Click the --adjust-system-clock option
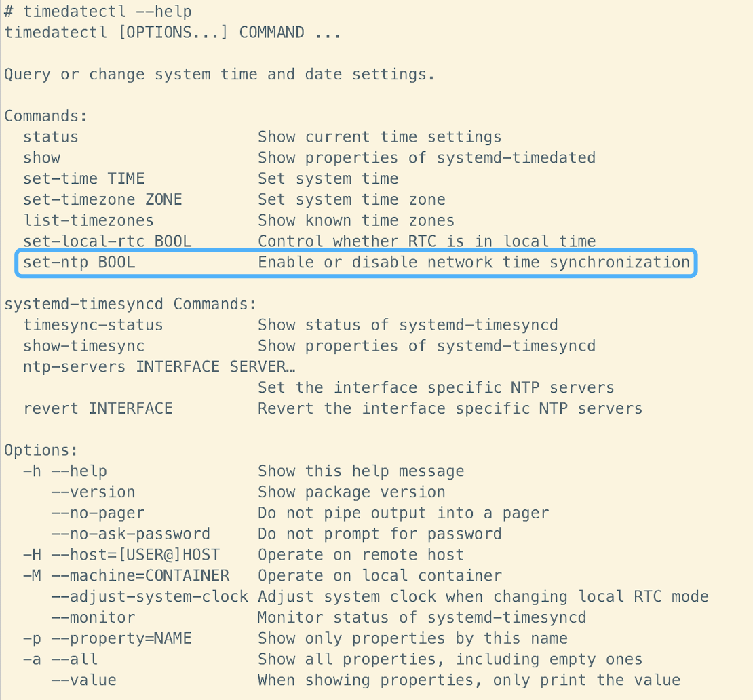 click(x=149, y=597)
